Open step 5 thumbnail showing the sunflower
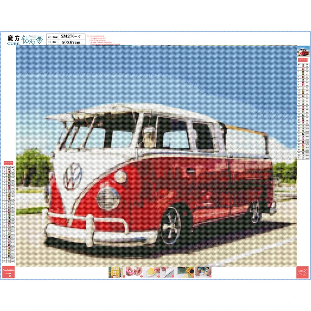 (x=186, y=272)
